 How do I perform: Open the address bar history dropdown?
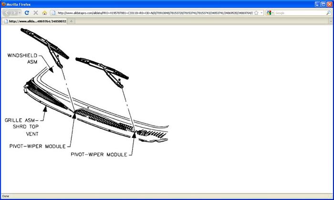pyautogui.click(x=261, y=13)
